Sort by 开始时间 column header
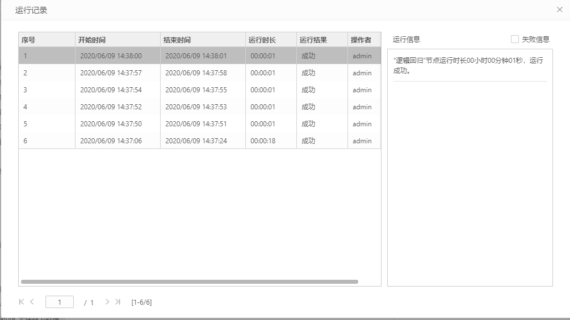This screenshot has width=570, height=320. tap(118, 40)
